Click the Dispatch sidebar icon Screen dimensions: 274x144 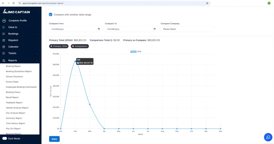coord(4,40)
